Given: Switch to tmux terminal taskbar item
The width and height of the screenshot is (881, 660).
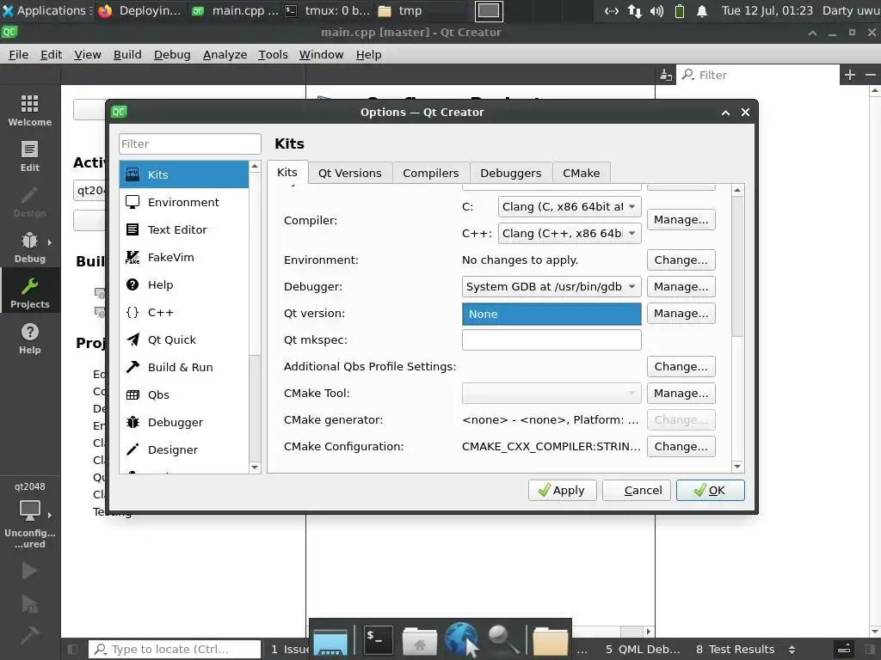Looking at the screenshot, I should pos(328,10).
